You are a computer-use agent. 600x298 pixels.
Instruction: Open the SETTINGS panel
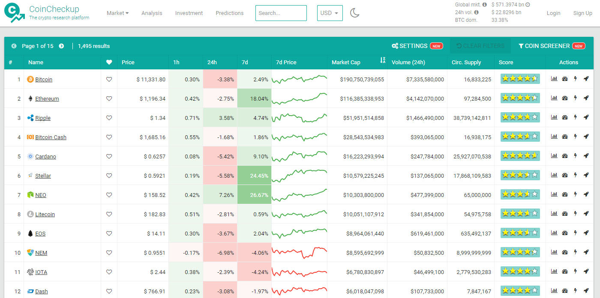(417, 46)
